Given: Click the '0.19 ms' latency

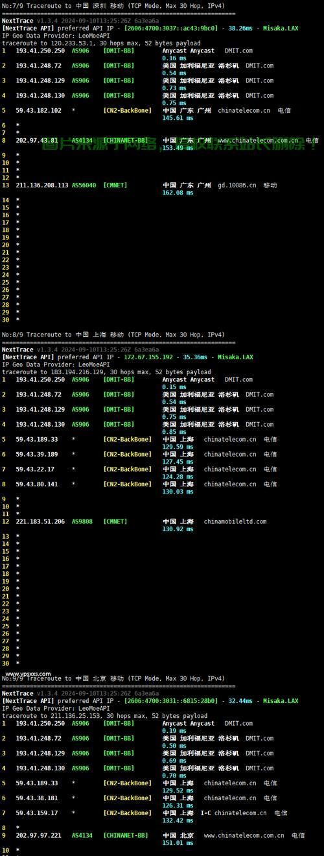Looking at the screenshot, I should click(174, 730).
